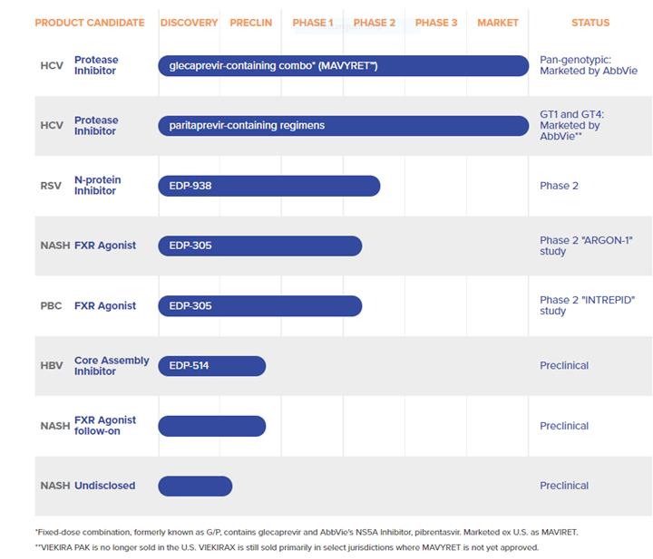Click the NASH Undisclosed row's progress bar
Viewport: 653px width, 559px height.
[195, 486]
